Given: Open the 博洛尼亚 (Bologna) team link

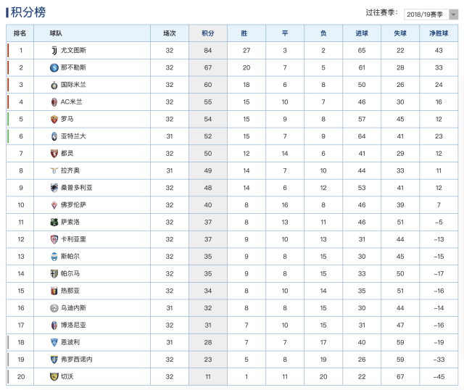Looking at the screenshot, I should [73, 325].
